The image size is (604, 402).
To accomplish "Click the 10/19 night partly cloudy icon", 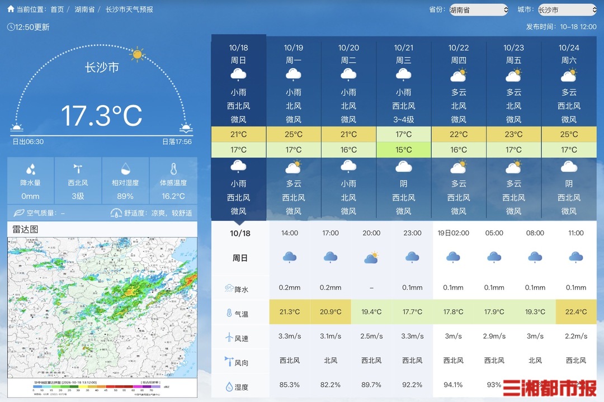I will coord(294,167).
